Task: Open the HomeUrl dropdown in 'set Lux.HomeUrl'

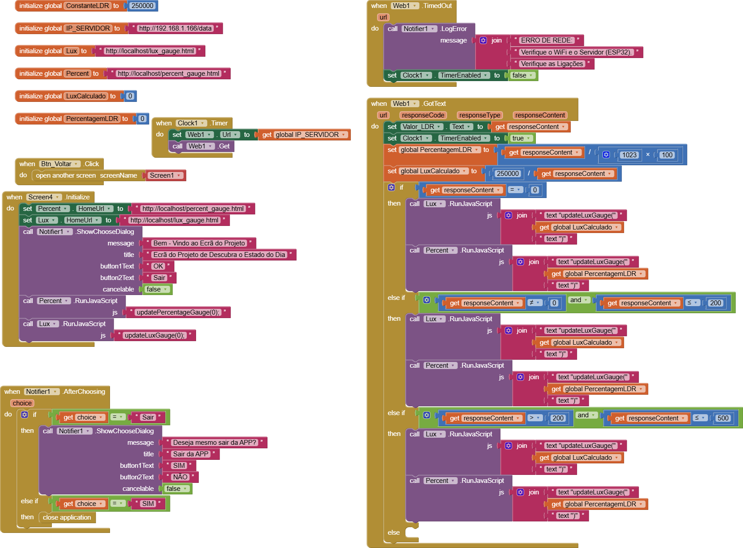Action: (82, 220)
